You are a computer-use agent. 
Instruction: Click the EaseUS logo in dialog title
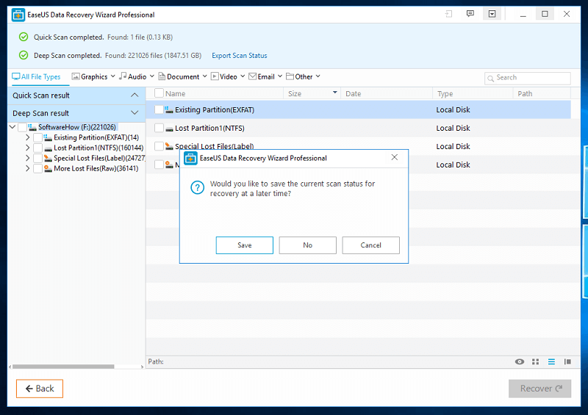[x=190, y=158]
